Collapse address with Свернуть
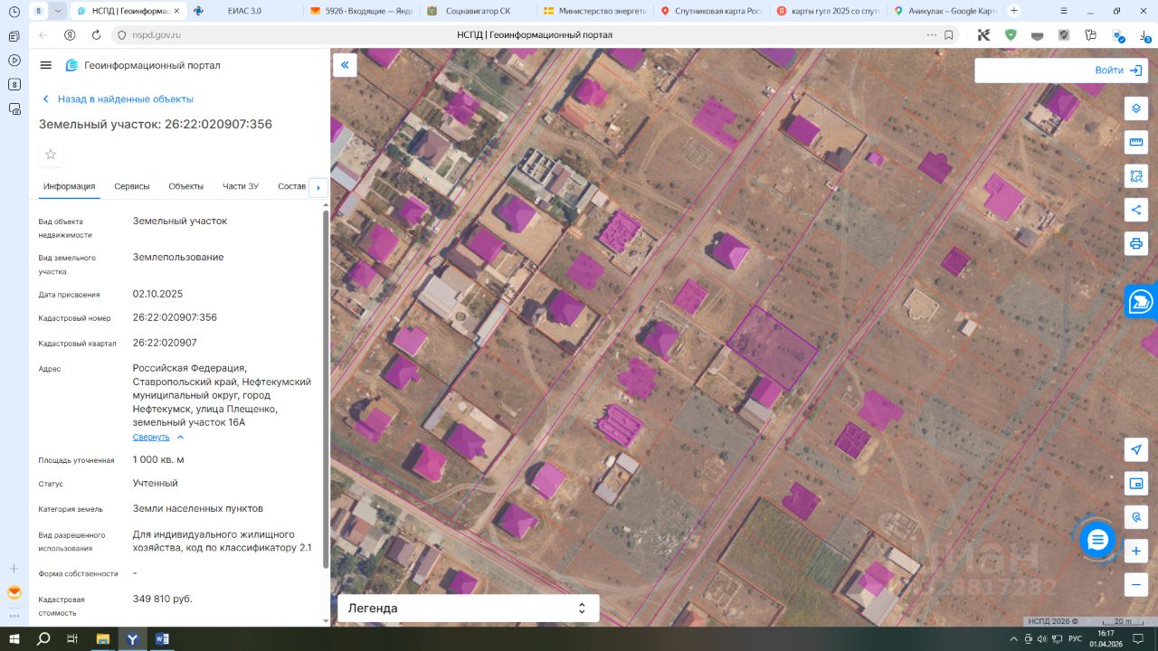Viewport: 1158px width, 651px height. 151,437
